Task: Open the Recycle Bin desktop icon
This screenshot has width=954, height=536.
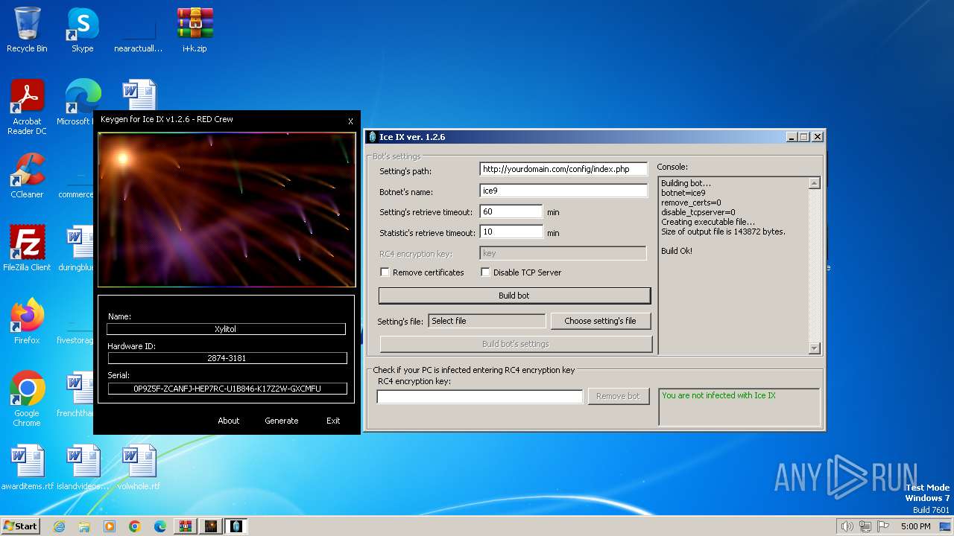Action: [x=27, y=31]
